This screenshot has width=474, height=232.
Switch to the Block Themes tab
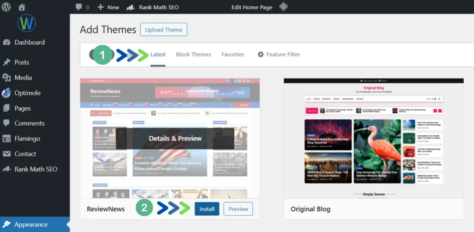tap(193, 55)
